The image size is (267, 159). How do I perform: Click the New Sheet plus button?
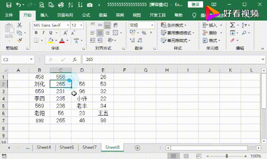click(x=137, y=148)
